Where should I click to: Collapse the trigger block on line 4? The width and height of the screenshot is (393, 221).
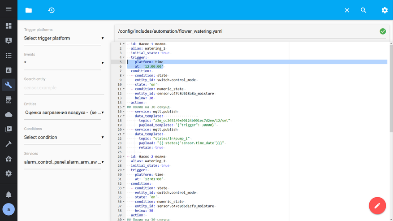point(124,57)
